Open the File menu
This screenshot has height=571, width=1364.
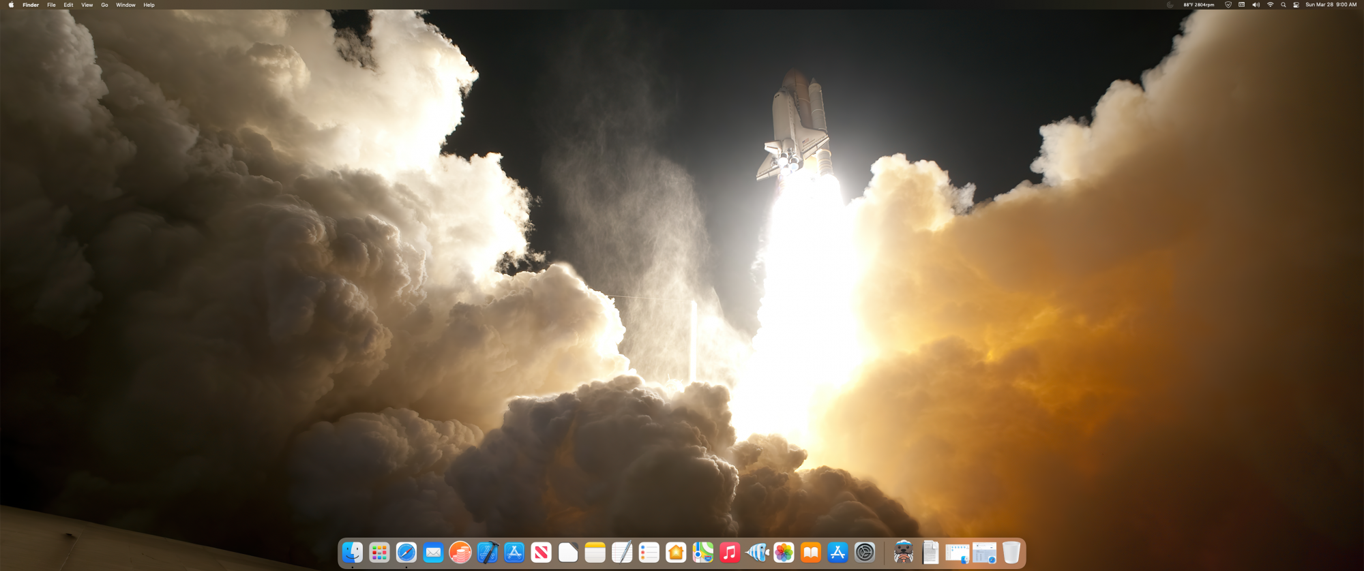coord(51,5)
